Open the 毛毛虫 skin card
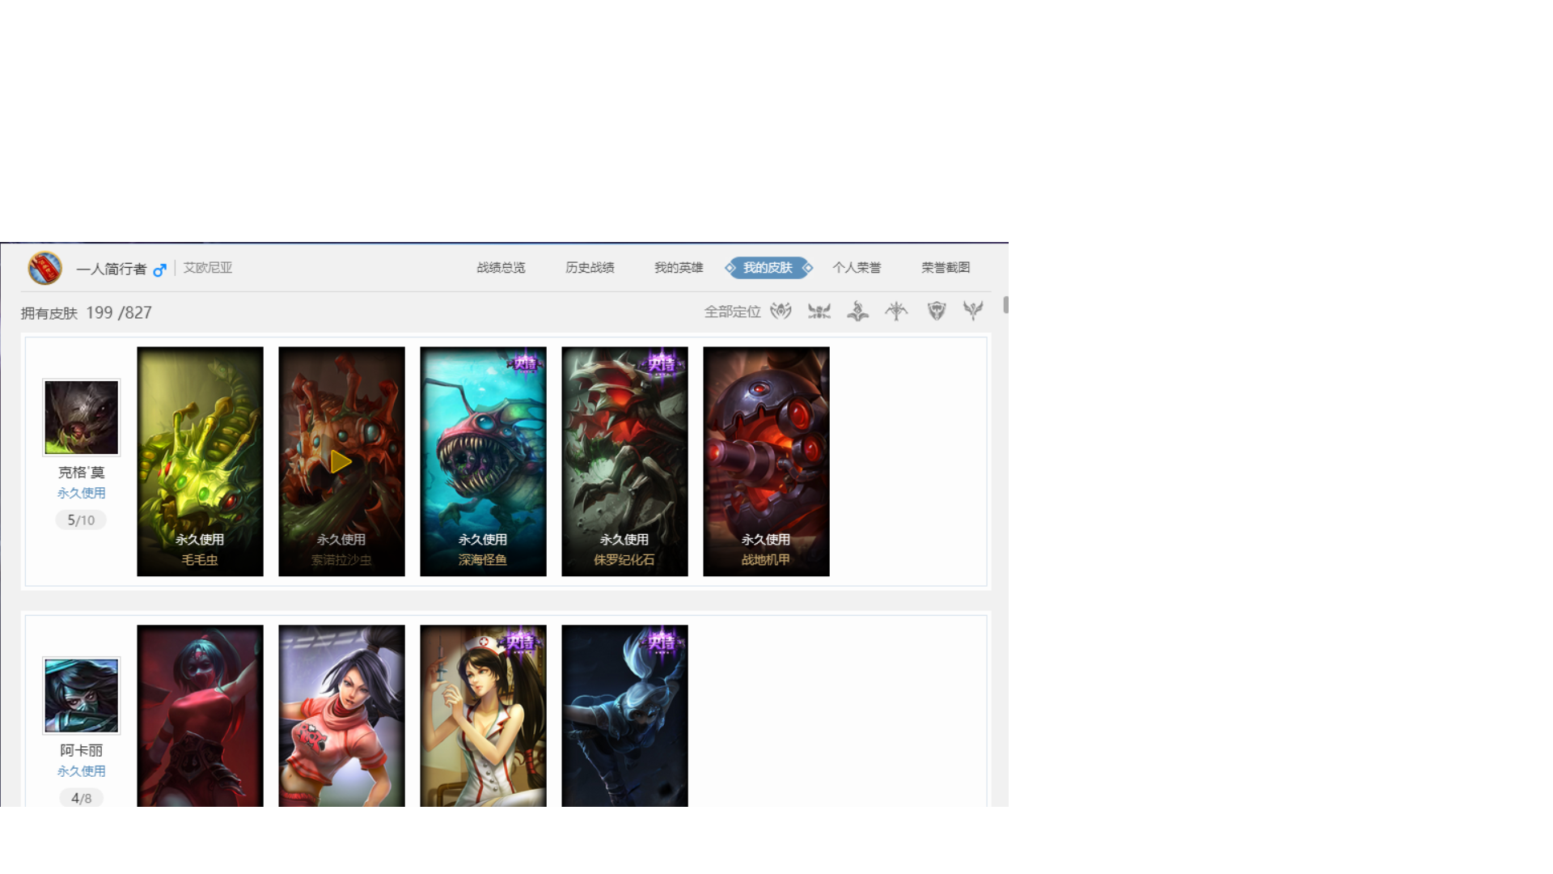Screen dimensions: 1553x874 200,461
